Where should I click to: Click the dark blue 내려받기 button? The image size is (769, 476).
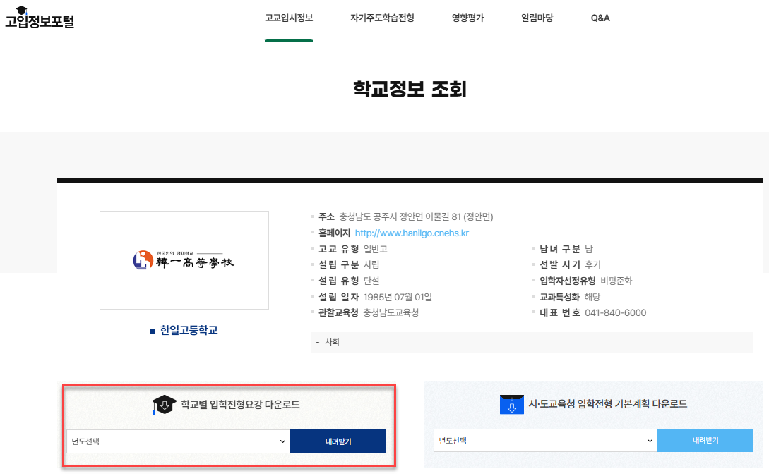coord(338,440)
